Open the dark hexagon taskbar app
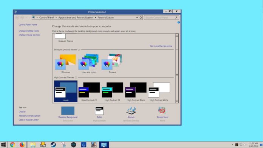This screenshot has height=148, width=263. [73, 145]
